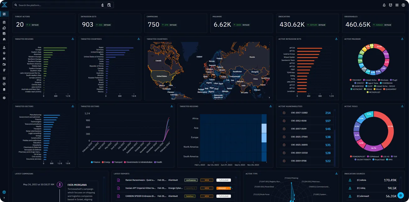This screenshot has height=202, width=409.
Task: Click United States on the world map
Action: coord(162,76)
